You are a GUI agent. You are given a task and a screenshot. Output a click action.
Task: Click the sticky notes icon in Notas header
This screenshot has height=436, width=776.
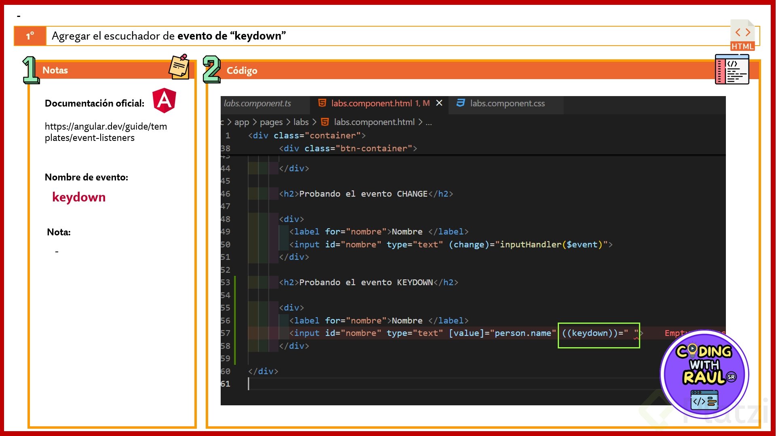179,67
